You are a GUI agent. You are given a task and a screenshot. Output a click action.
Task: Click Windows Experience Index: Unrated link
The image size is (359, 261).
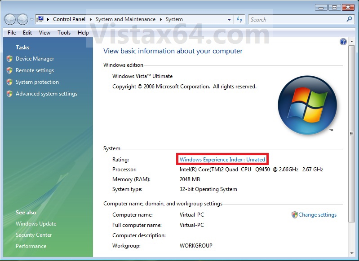point(222,159)
